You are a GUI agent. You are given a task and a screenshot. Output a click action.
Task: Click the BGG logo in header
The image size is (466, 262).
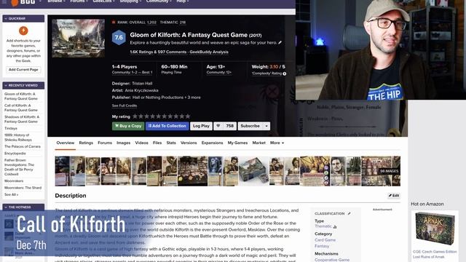pos(23,2)
